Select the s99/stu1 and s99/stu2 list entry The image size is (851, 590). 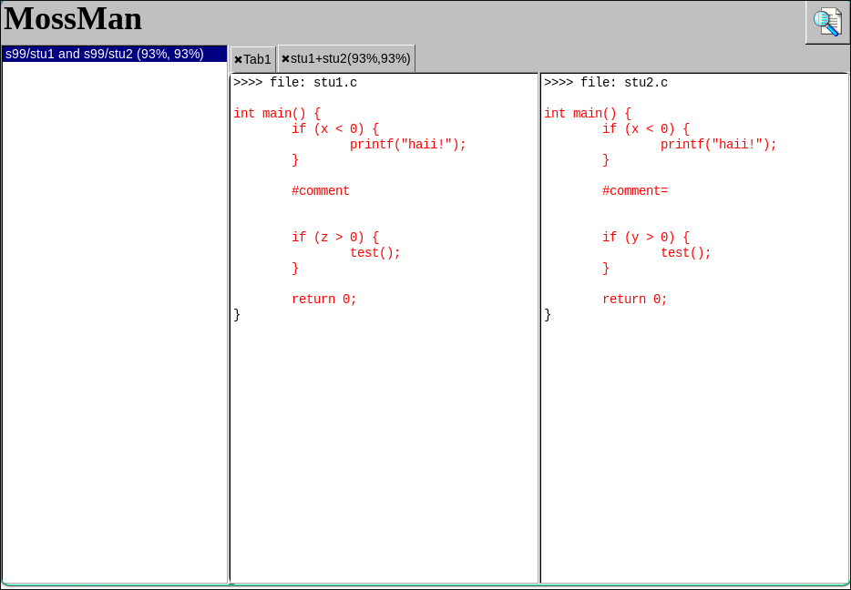(x=115, y=54)
